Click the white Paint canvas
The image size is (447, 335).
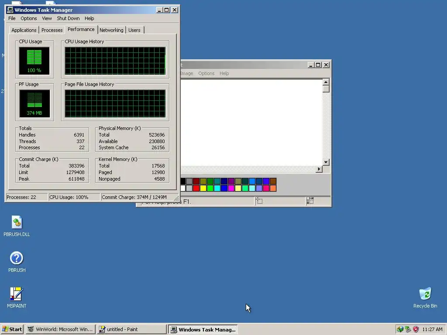coord(251,123)
